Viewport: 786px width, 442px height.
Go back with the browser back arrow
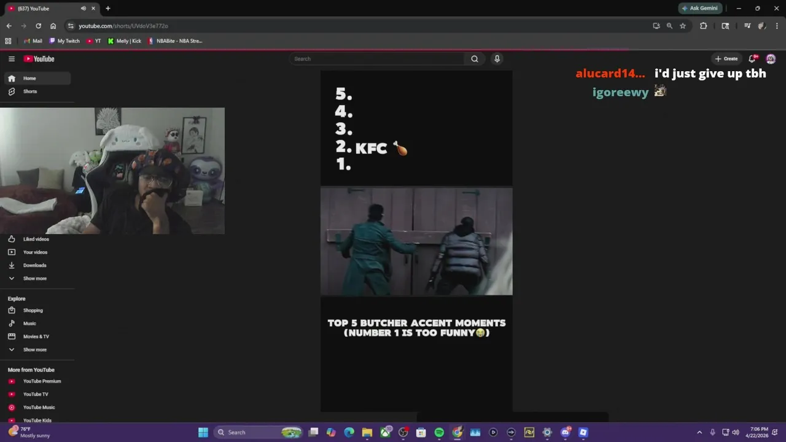click(x=9, y=26)
